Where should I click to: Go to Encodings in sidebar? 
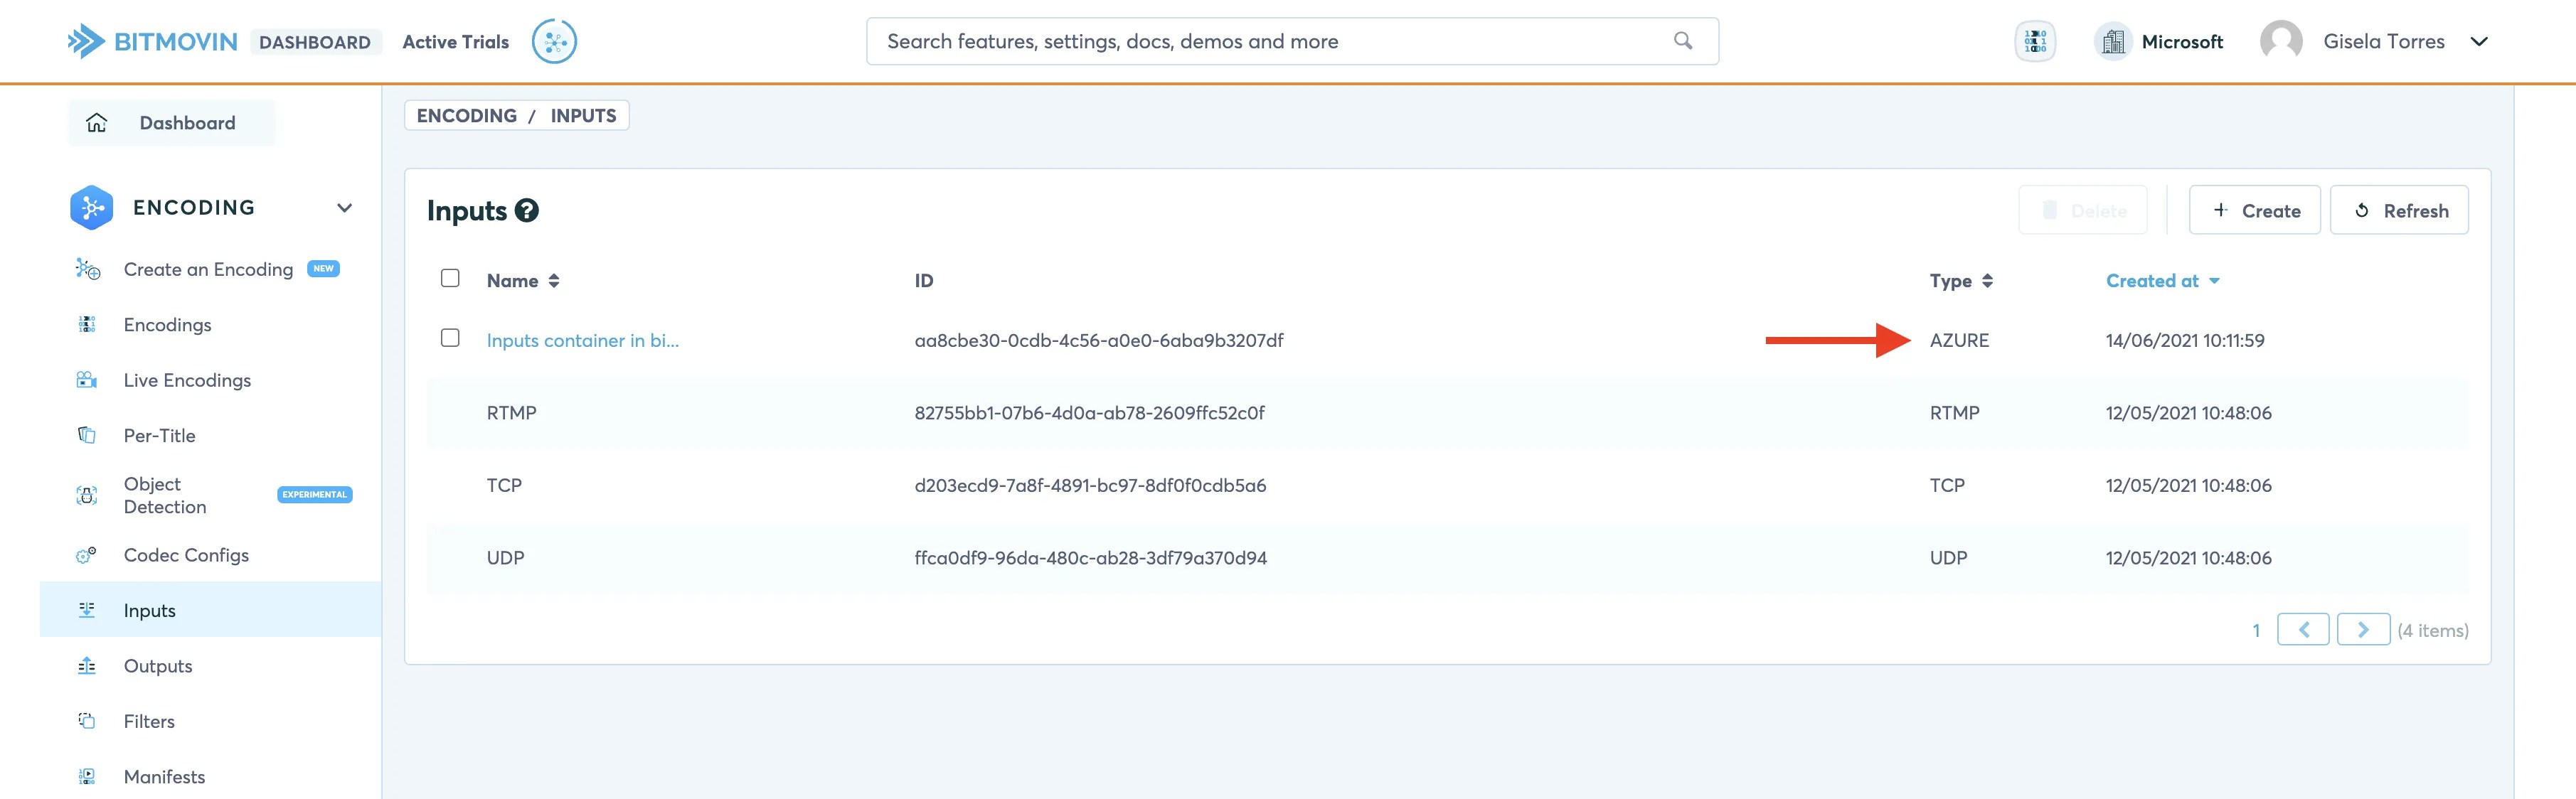point(167,324)
